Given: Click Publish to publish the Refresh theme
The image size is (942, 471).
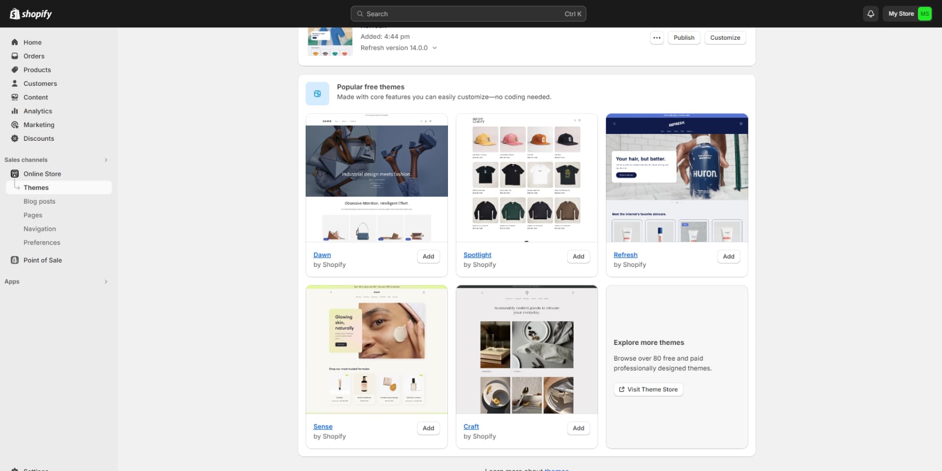Looking at the screenshot, I should (683, 37).
